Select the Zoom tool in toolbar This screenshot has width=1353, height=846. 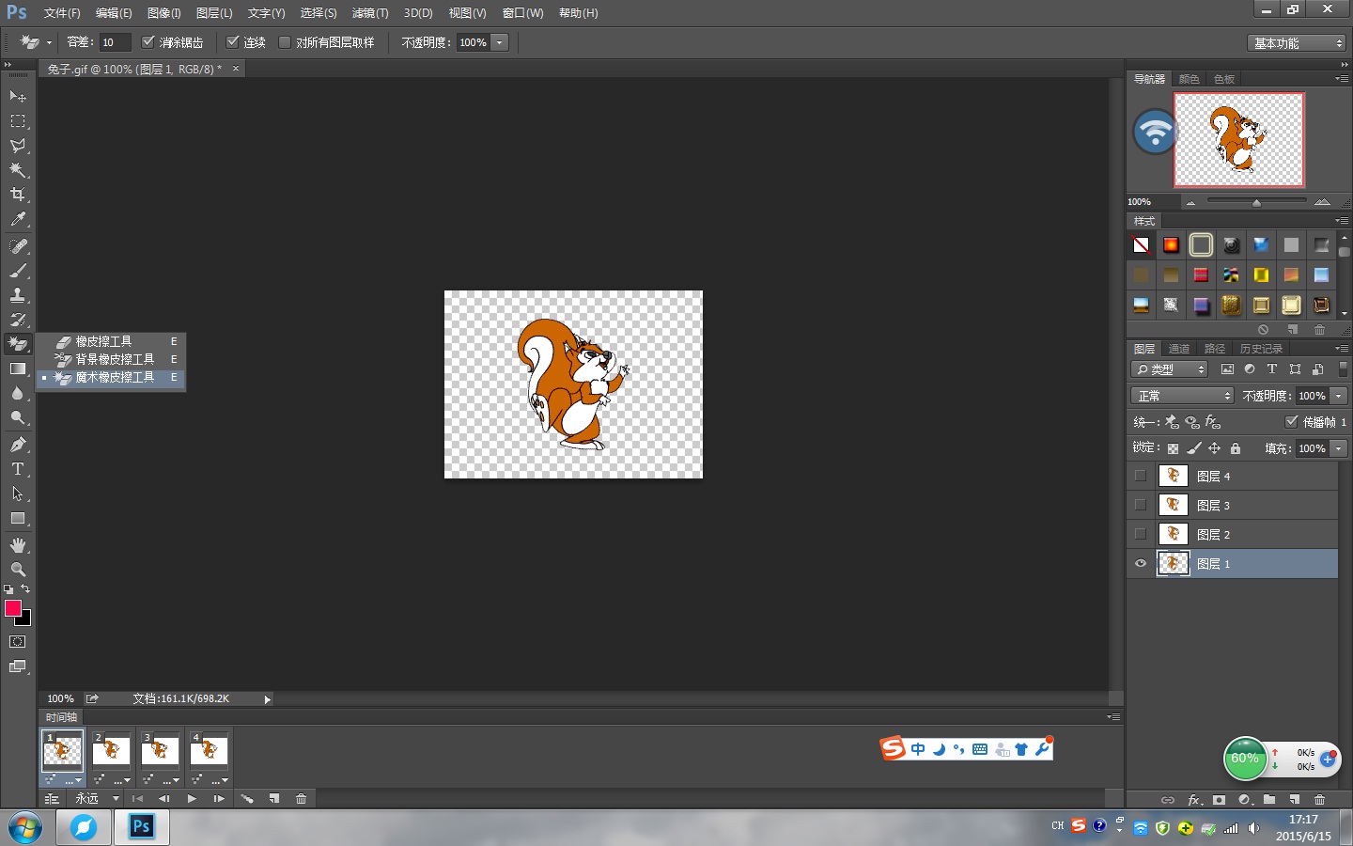(x=18, y=570)
